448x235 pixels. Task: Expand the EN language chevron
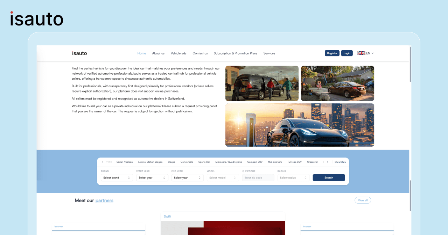(372, 53)
